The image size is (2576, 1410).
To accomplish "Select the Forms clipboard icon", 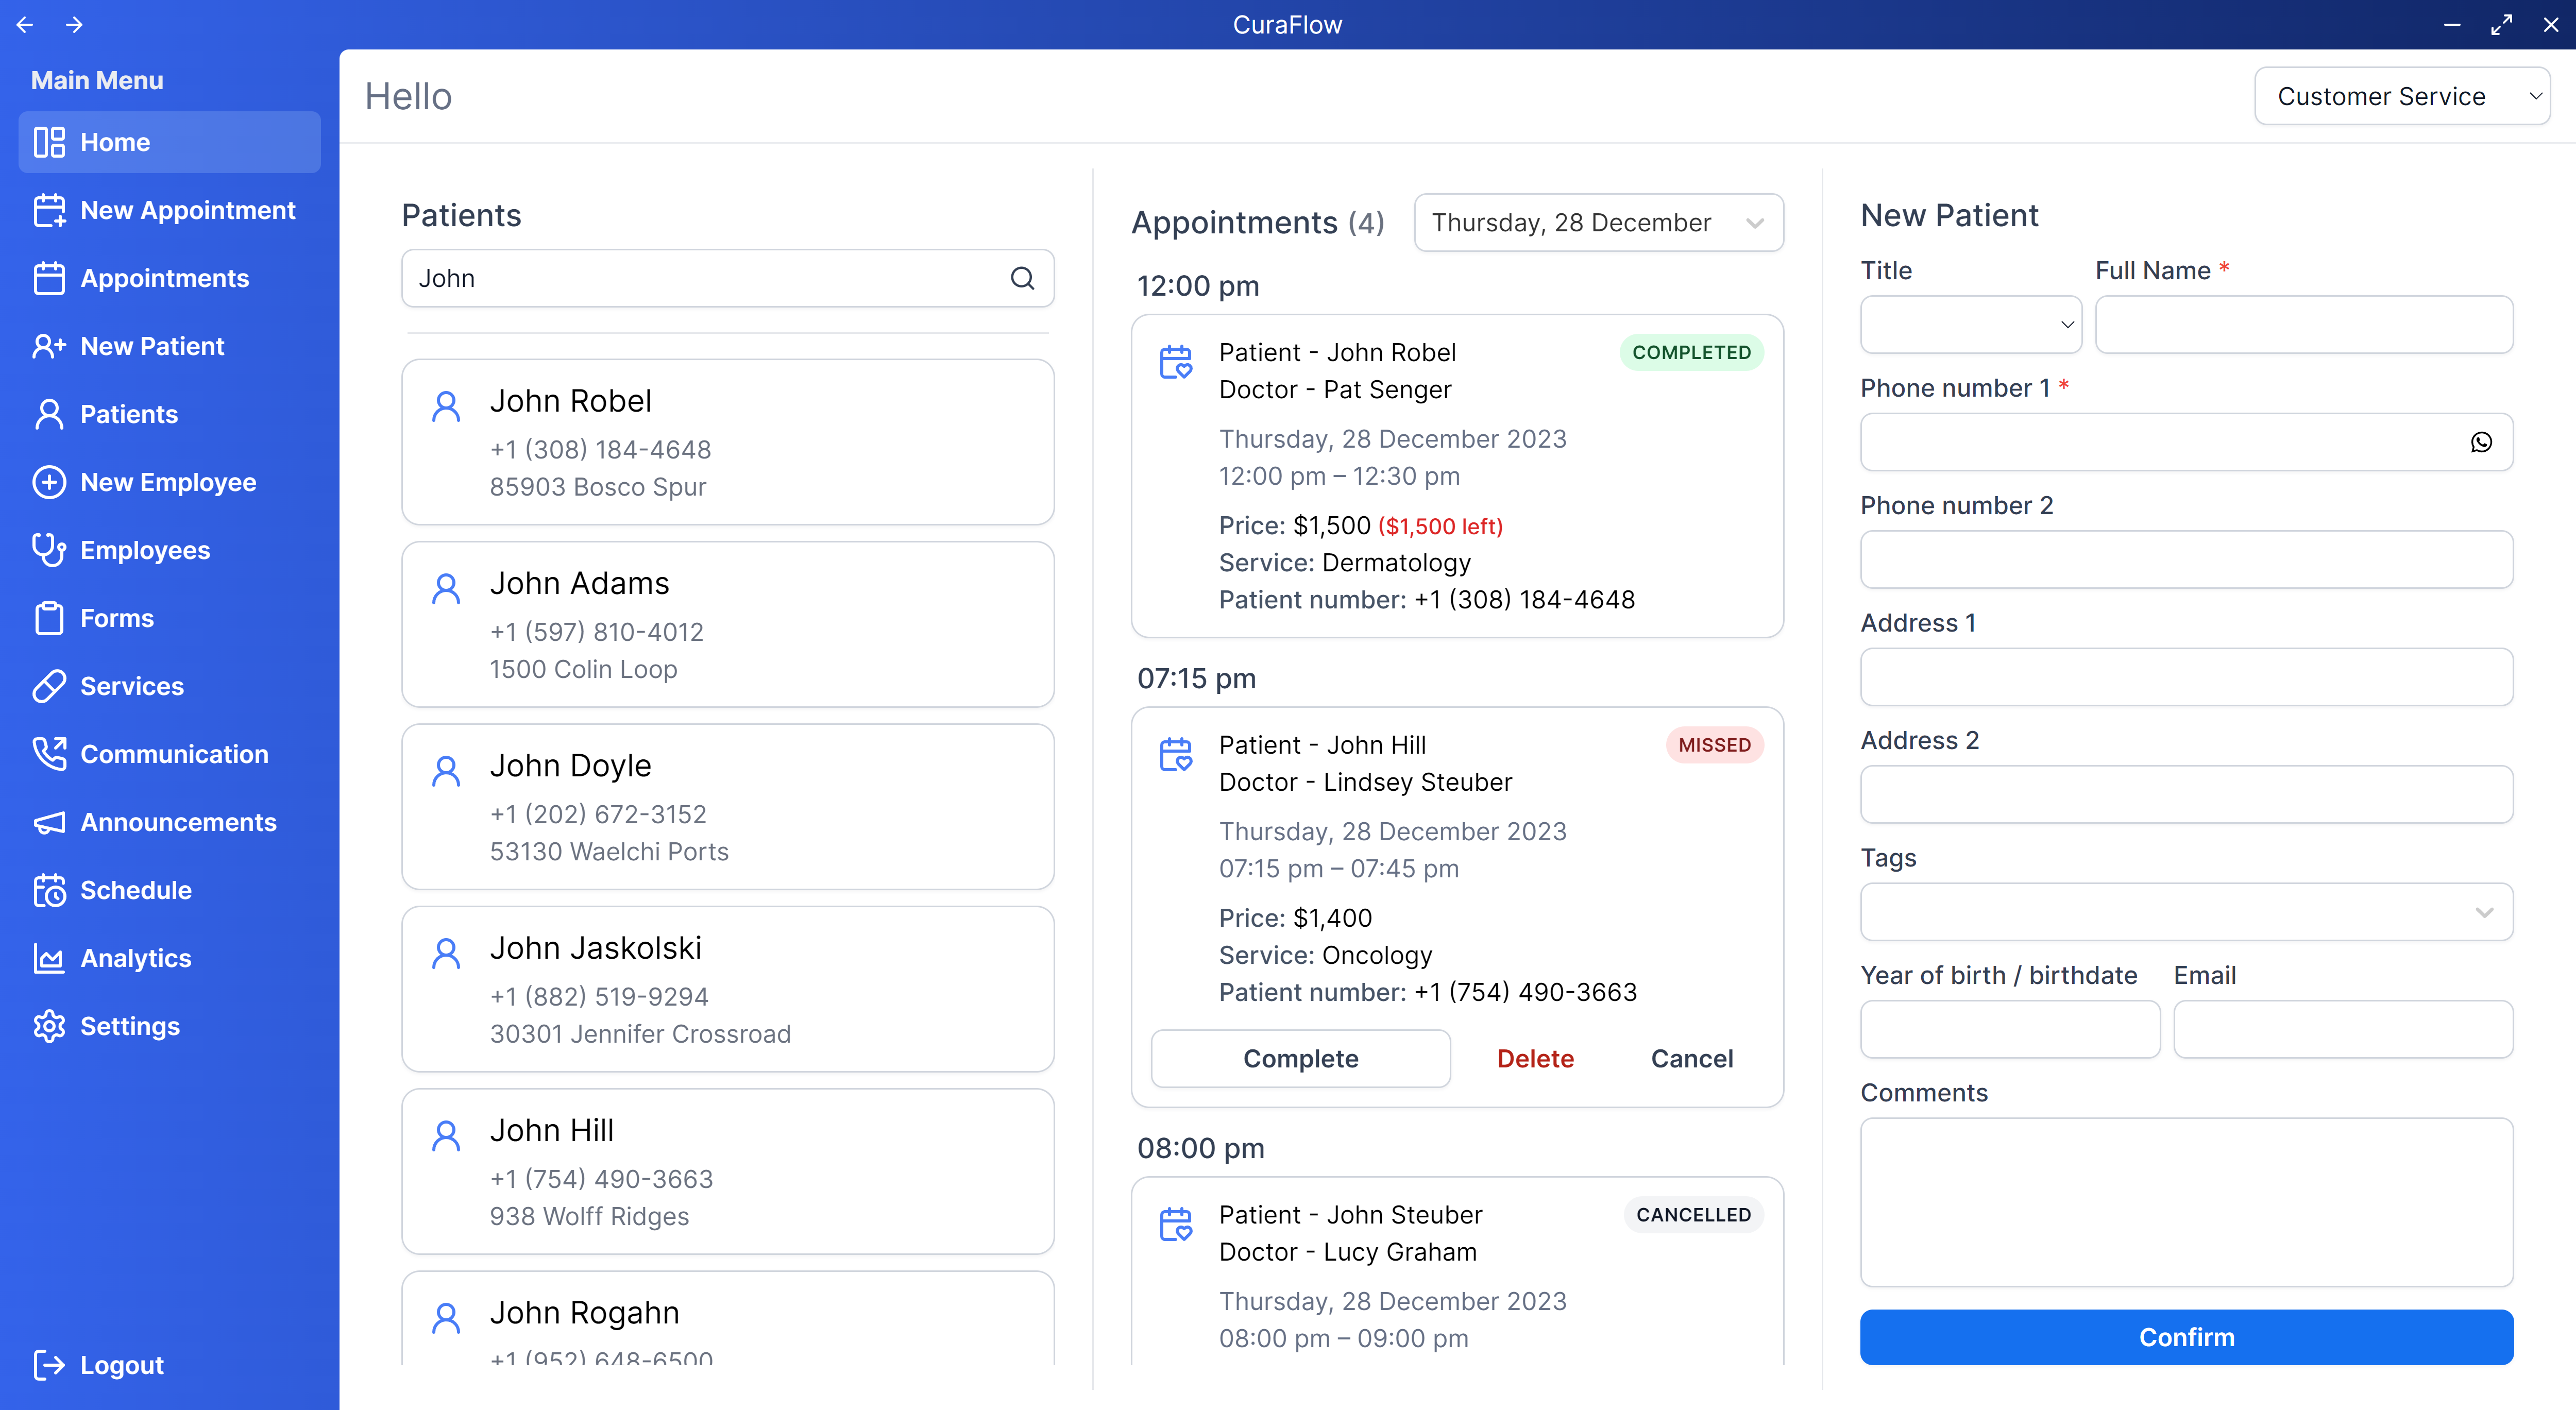I will (x=49, y=618).
